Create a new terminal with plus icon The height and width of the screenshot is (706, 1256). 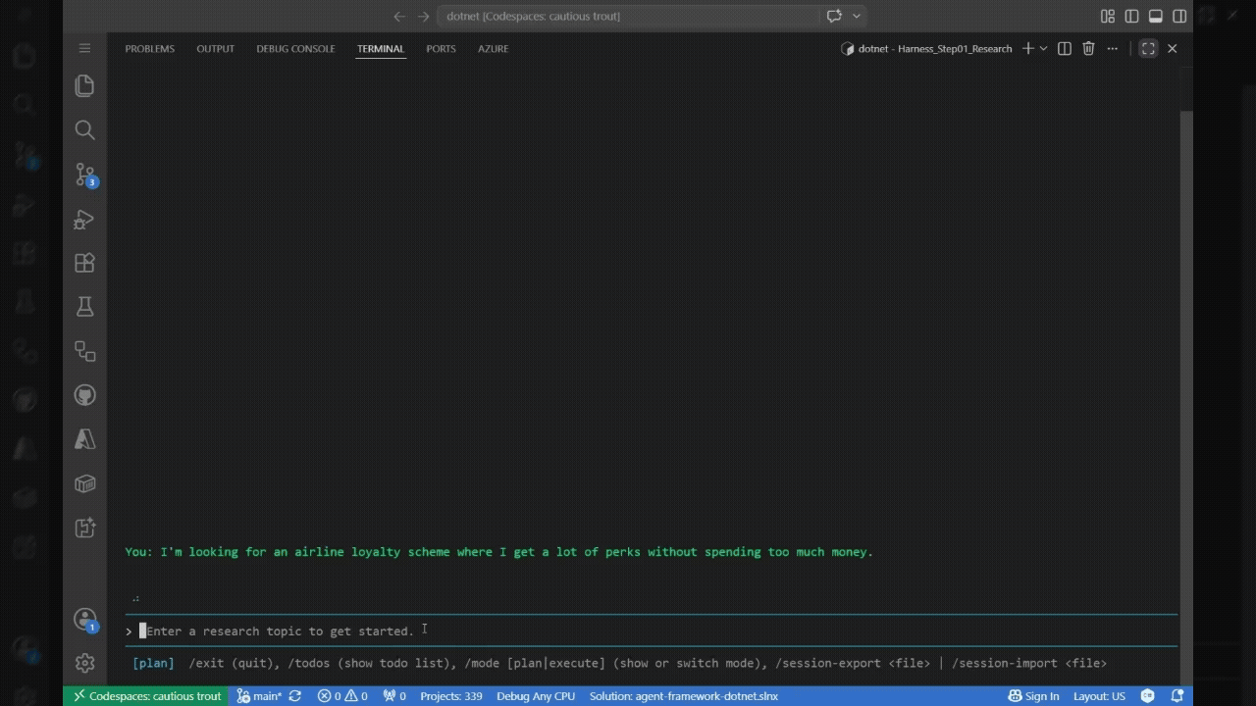(1027, 48)
